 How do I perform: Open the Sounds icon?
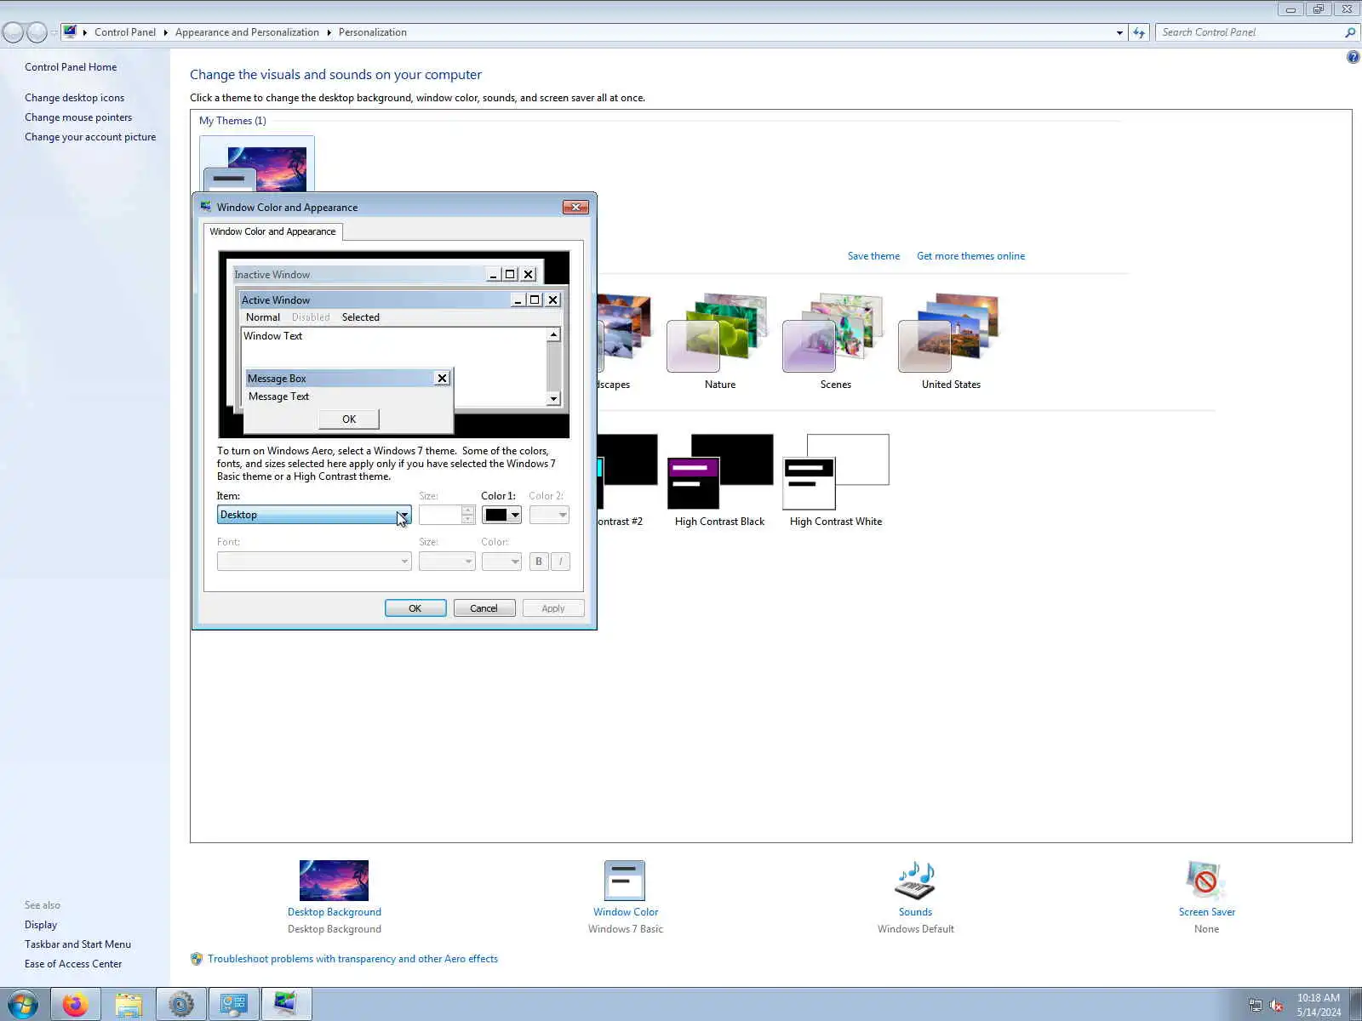(x=915, y=881)
